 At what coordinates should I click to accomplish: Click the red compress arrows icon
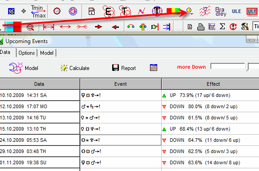tap(82, 26)
